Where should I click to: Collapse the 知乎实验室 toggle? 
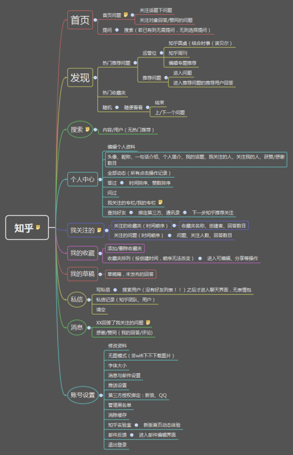(x=136, y=425)
